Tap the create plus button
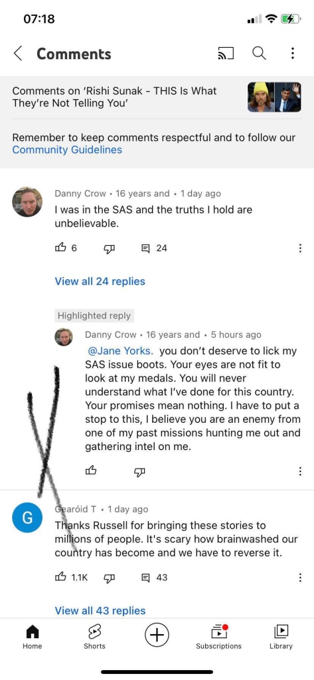314x680 pixels. (157, 635)
